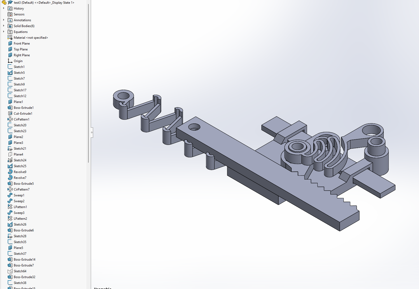Click the Revolve9 feature icon
The width and height of the screenshot is (419, 289).
[10, 172]
